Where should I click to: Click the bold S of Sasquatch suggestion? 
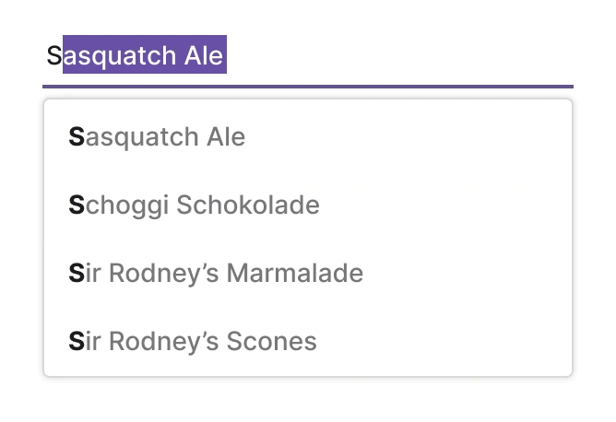click(x=77, y=137)
